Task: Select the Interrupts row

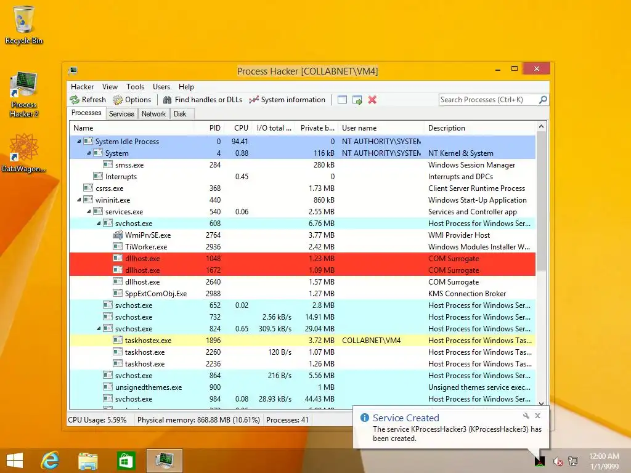Action: tap(303, 176)
